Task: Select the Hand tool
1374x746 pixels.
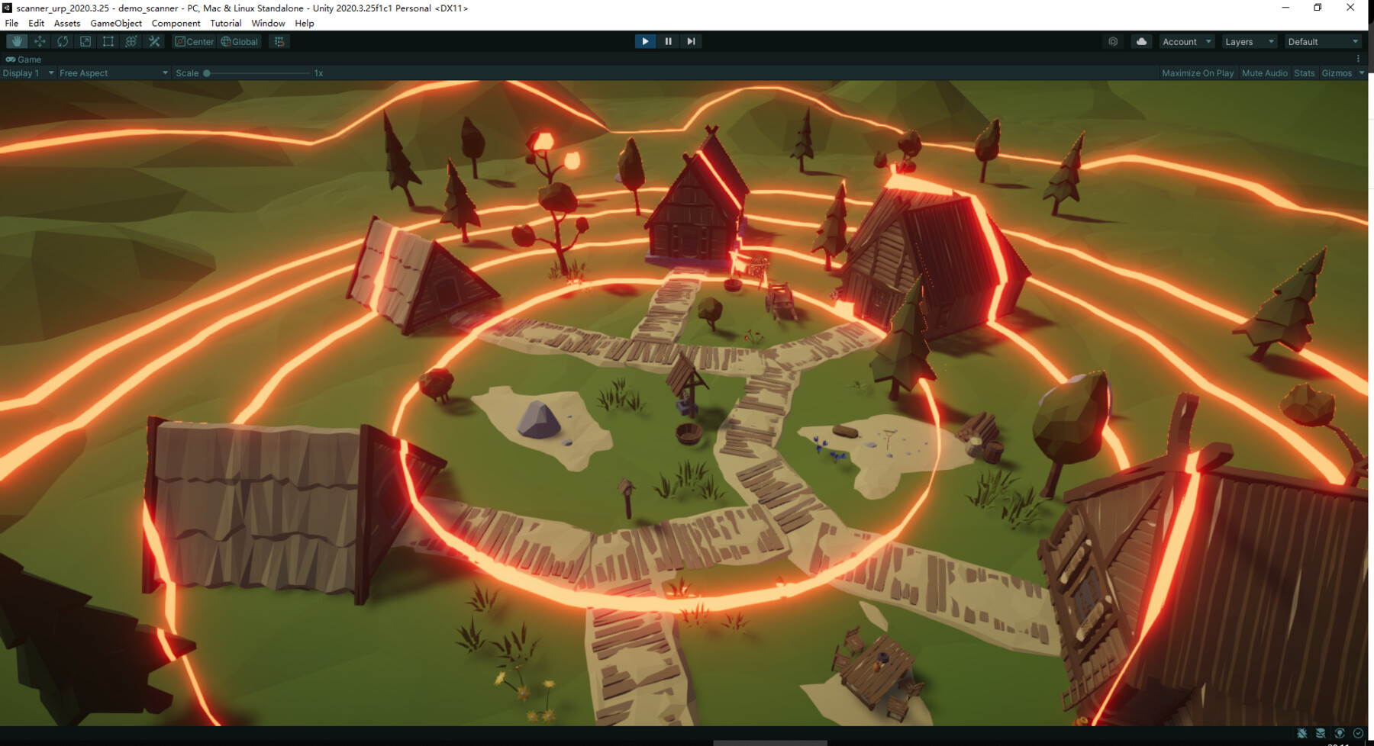Action: tap(17, 41)
